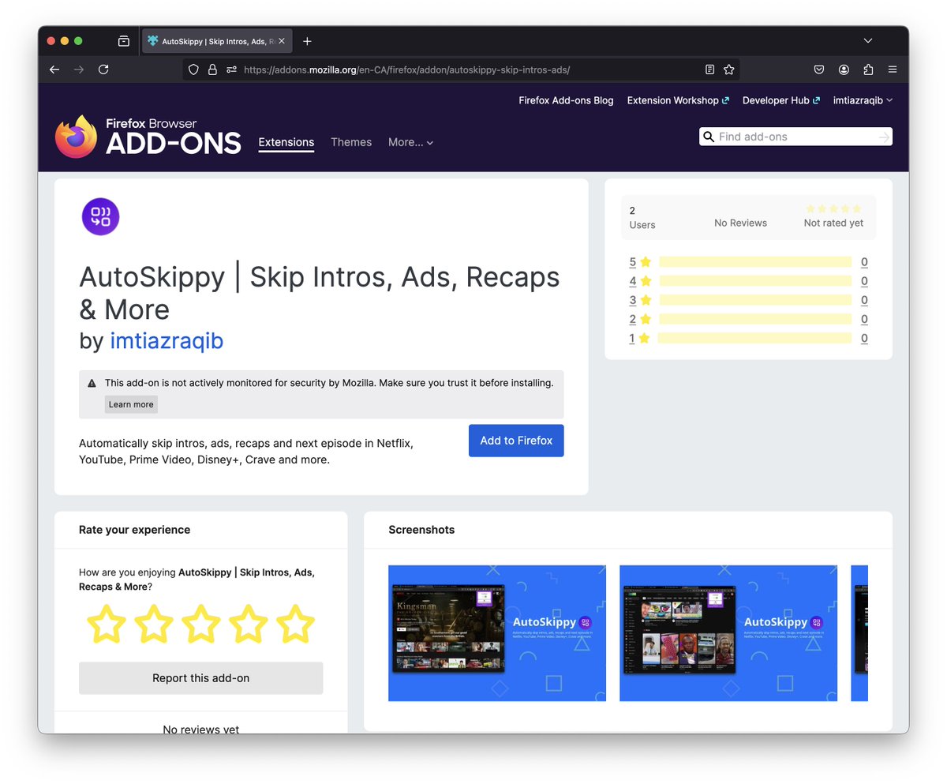Click the browser Forward arrow
The height and width of the screenshot is (784, 947).
pos(78,69)
